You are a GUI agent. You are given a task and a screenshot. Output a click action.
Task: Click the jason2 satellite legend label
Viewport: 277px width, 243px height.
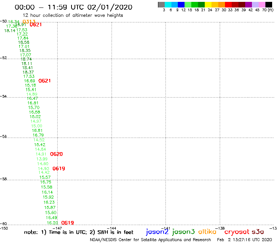[157, 232]
